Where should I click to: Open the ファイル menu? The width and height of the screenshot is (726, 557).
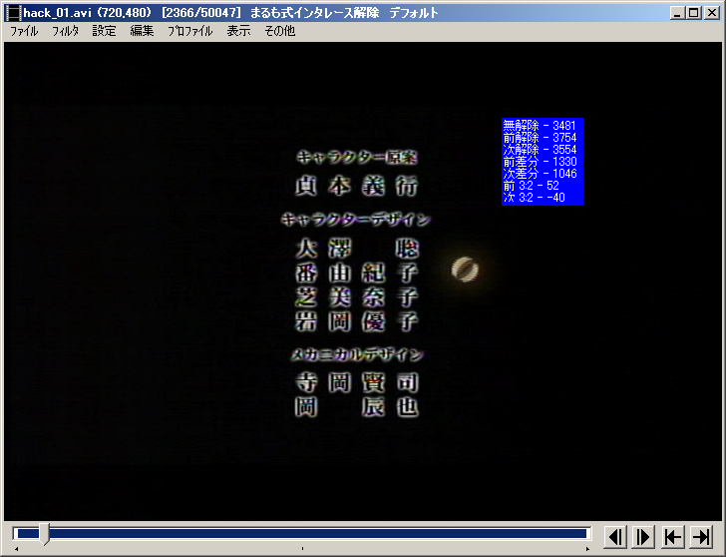[24, 31]
